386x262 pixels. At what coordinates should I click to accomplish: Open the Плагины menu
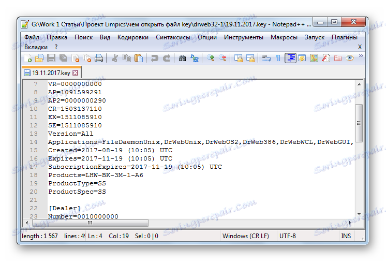pos(345,37)
